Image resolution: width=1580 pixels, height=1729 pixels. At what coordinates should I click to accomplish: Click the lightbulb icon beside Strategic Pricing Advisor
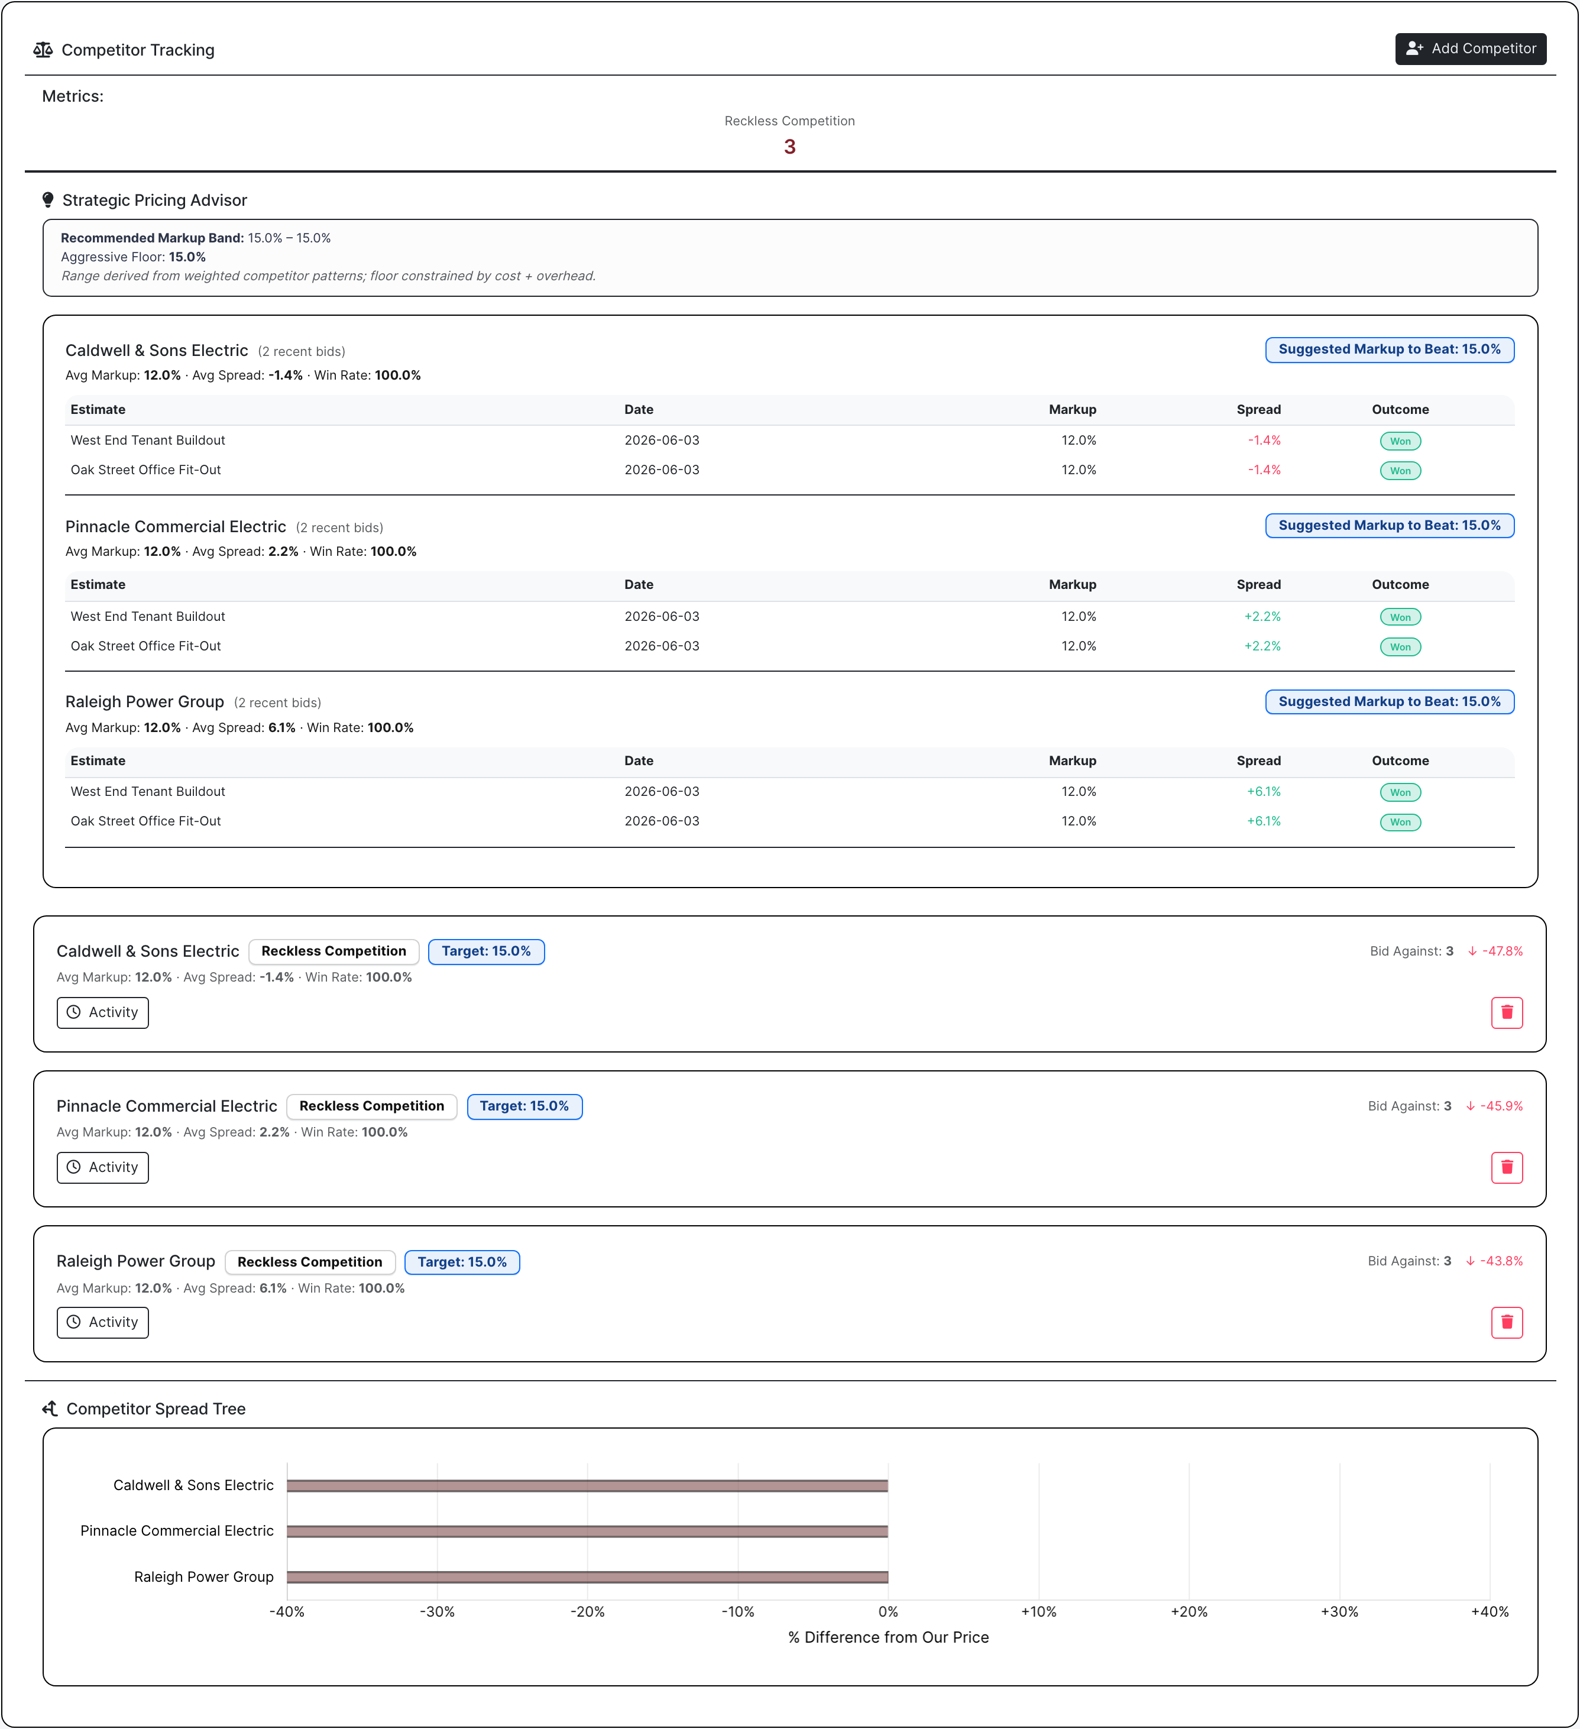[48, 200]
